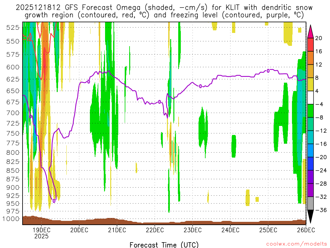Screen dimensions: 330x248
Task: Pick the sea-green -8-to--12 colorbar segment
Action: (x=310, y=124)
